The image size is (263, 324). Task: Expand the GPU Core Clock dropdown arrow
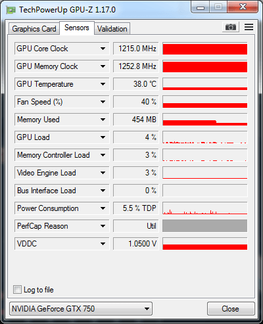click(103, 49)
